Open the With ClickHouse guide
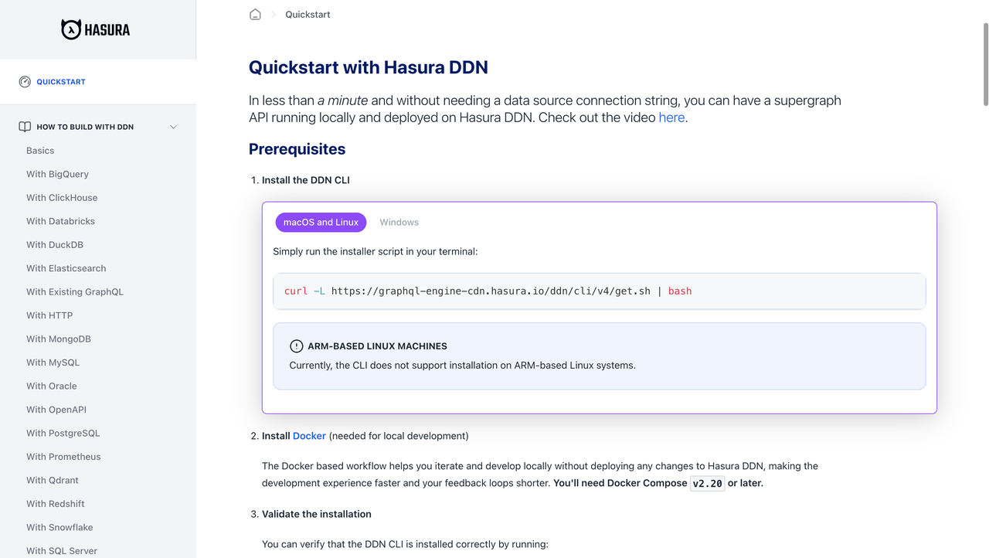 62,198
